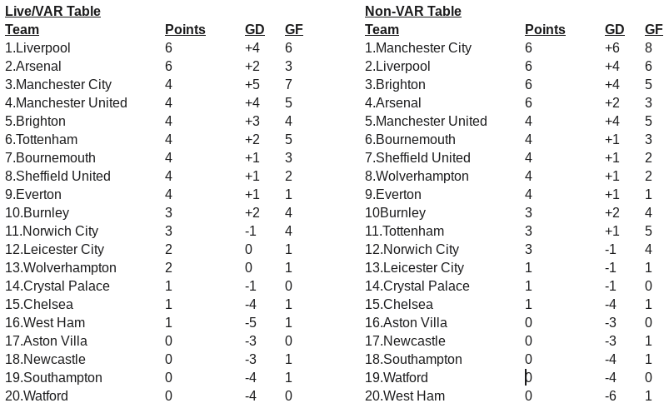Viewport: 664px width, 403px height.
Task: Click the GF header in Live/VAR table
Action: point(293,30)
